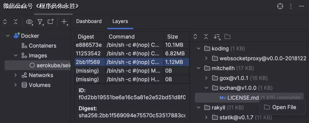This screenshot has height=123, width=309.
Task: Choose Open File from the context menu
Action: [x=284, y=107]
